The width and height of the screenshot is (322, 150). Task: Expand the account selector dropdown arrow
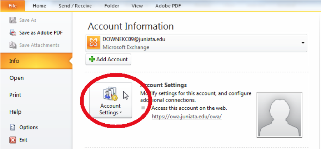coord(303,43)
